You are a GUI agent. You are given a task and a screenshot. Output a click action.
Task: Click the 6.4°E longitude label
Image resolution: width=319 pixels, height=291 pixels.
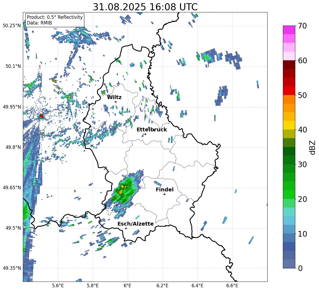197,286
